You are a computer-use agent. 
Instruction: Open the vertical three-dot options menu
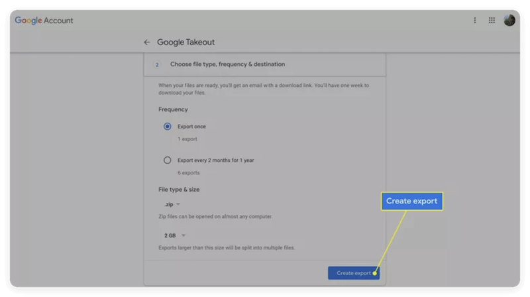tap(474, 21)
